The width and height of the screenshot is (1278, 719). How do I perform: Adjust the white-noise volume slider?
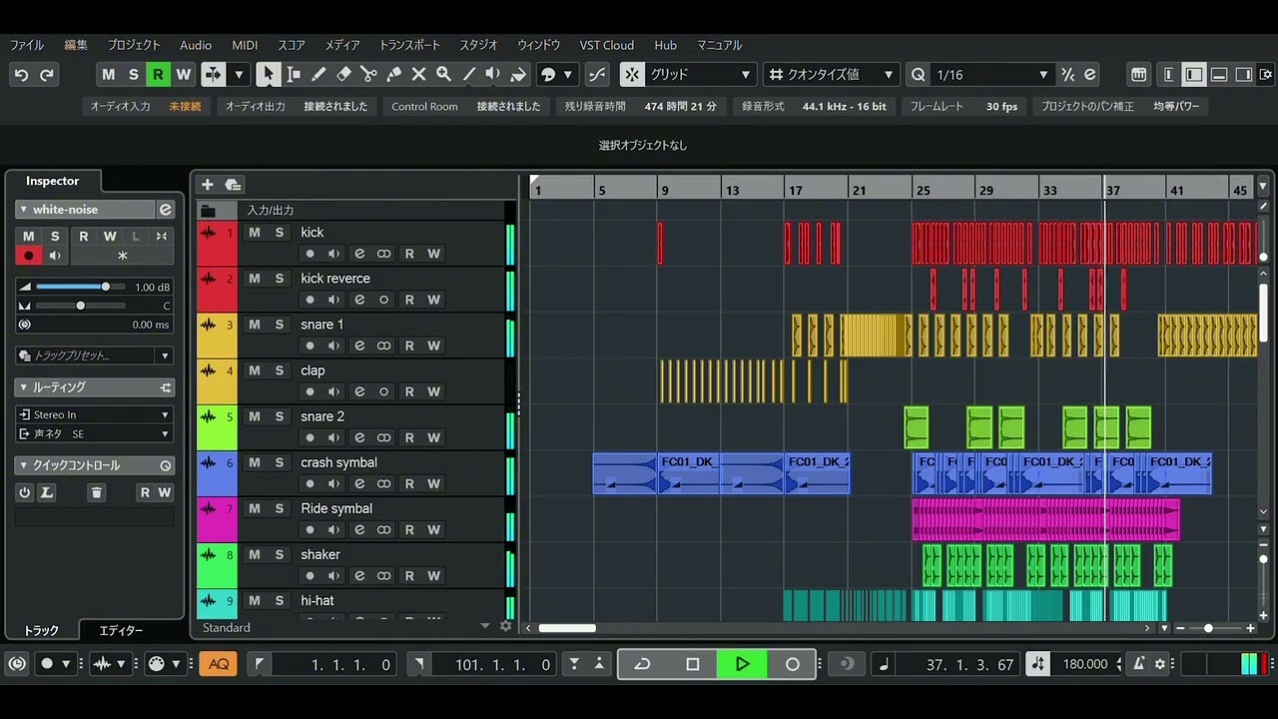coord(80,287)
